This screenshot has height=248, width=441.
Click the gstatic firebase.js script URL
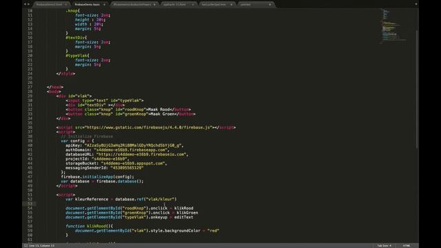148,127
